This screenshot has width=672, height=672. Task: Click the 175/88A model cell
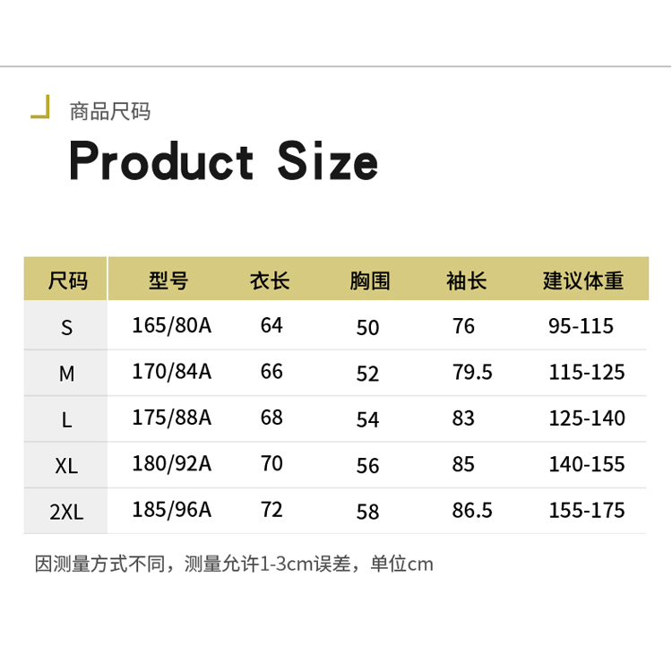click(171, 418)
